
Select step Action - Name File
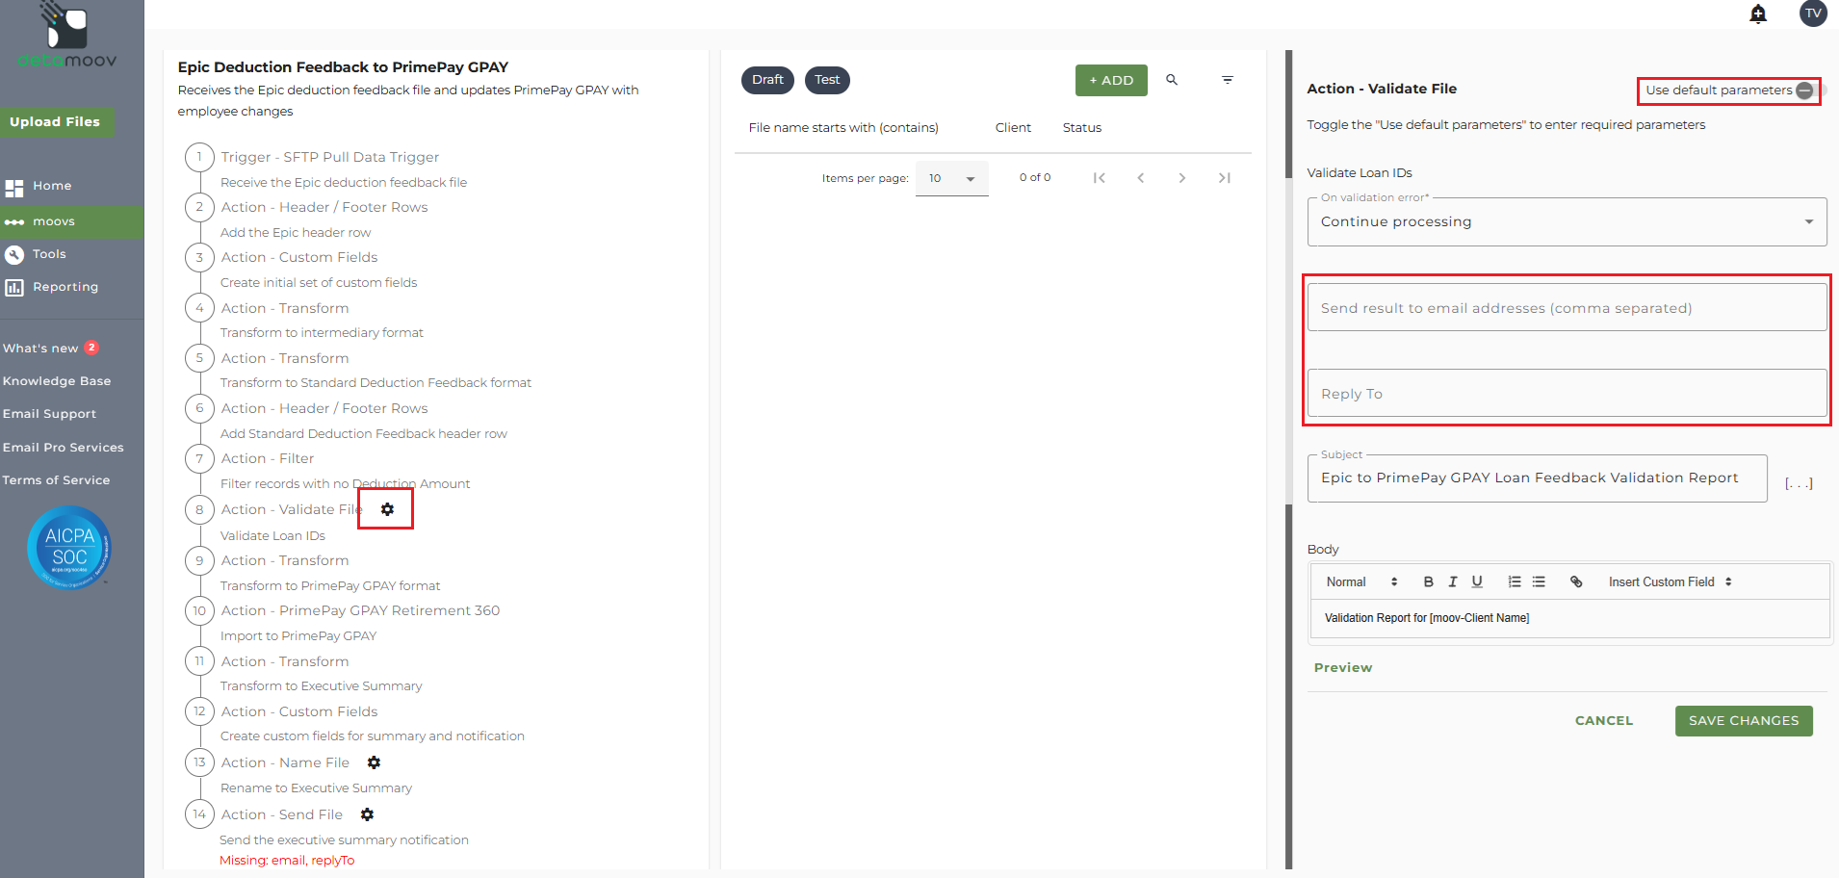coord(285,762)
